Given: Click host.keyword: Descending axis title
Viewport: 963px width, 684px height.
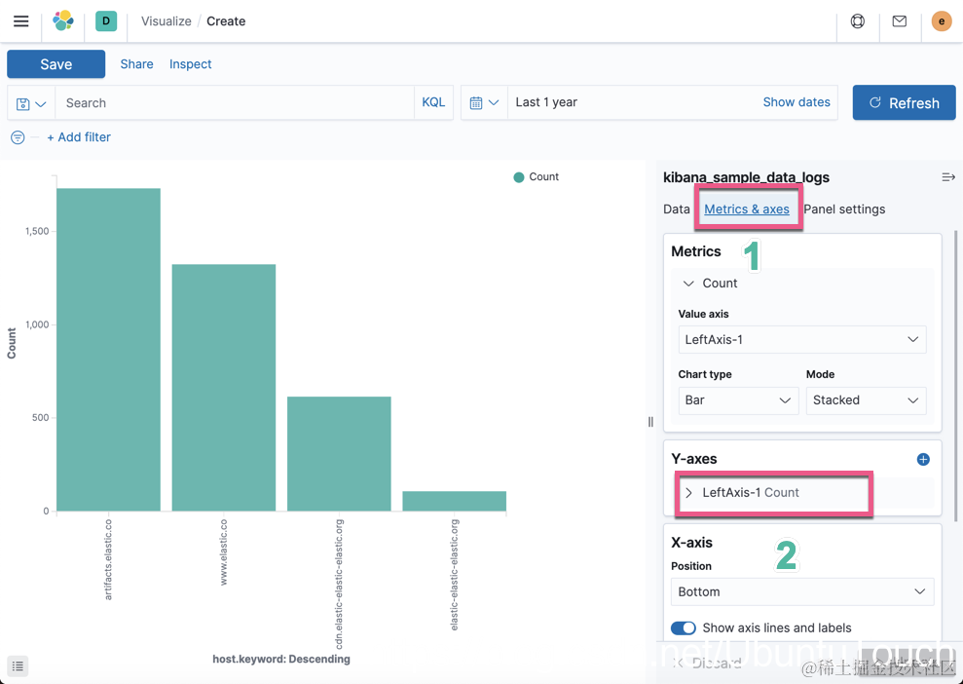Looking at the screenshot, I should click(x=281, y=659).
